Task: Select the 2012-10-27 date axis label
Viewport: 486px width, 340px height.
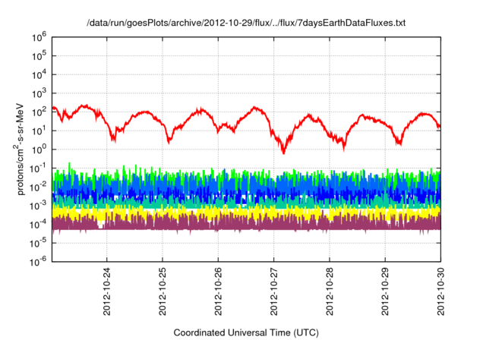Action: point(273,291)
